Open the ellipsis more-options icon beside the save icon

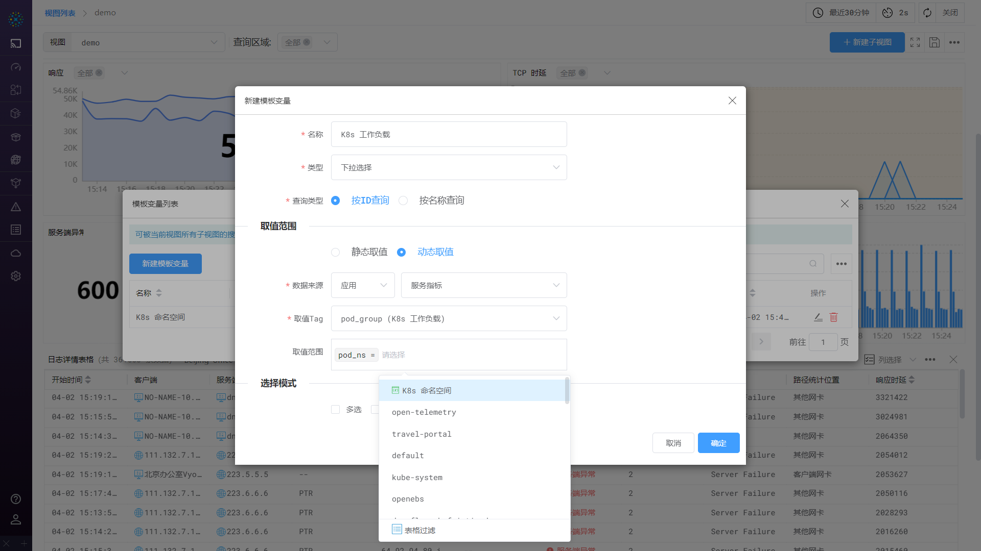click(x=954, y=42)
